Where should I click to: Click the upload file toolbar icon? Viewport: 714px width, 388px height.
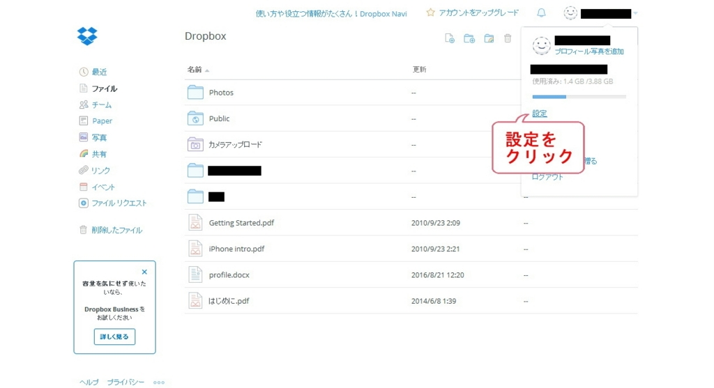click(x=450, y=38)
